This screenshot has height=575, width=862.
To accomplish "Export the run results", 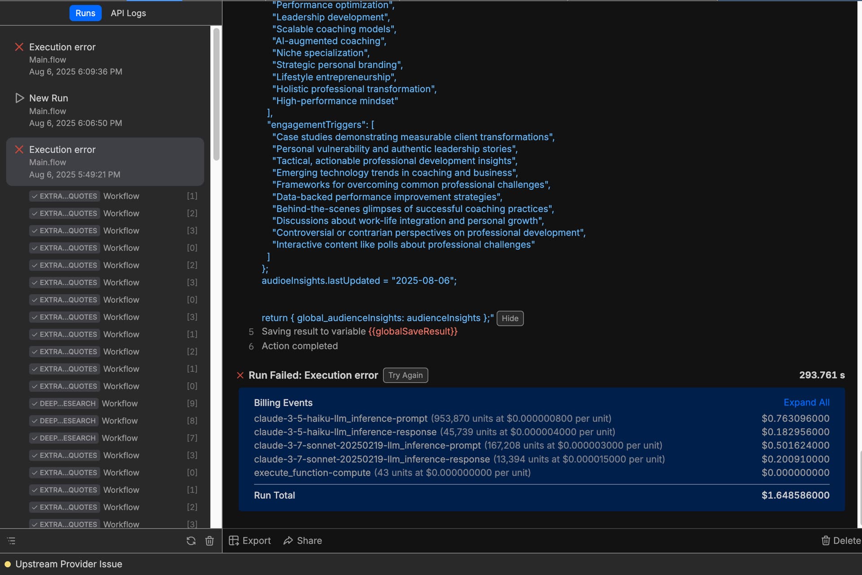I will pos(250,540).
